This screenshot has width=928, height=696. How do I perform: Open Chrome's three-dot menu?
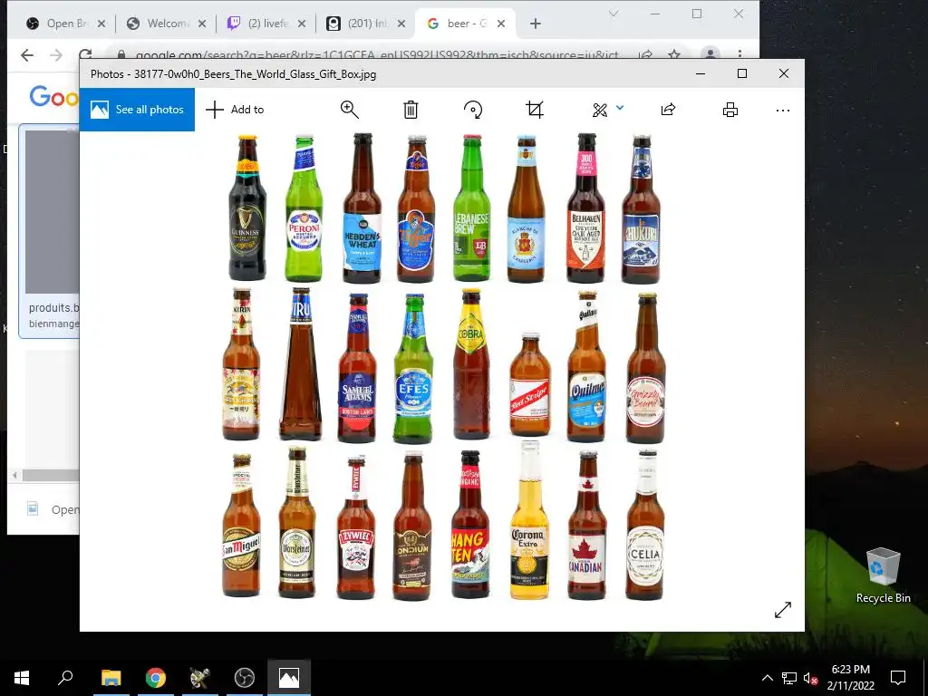pos(739,53)
